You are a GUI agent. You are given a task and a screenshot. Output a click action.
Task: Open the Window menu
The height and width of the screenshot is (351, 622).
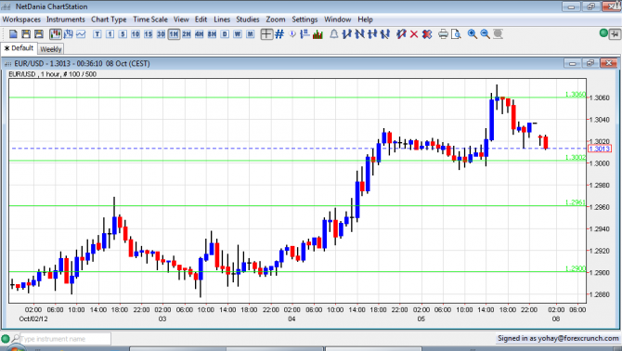point(338,19)
